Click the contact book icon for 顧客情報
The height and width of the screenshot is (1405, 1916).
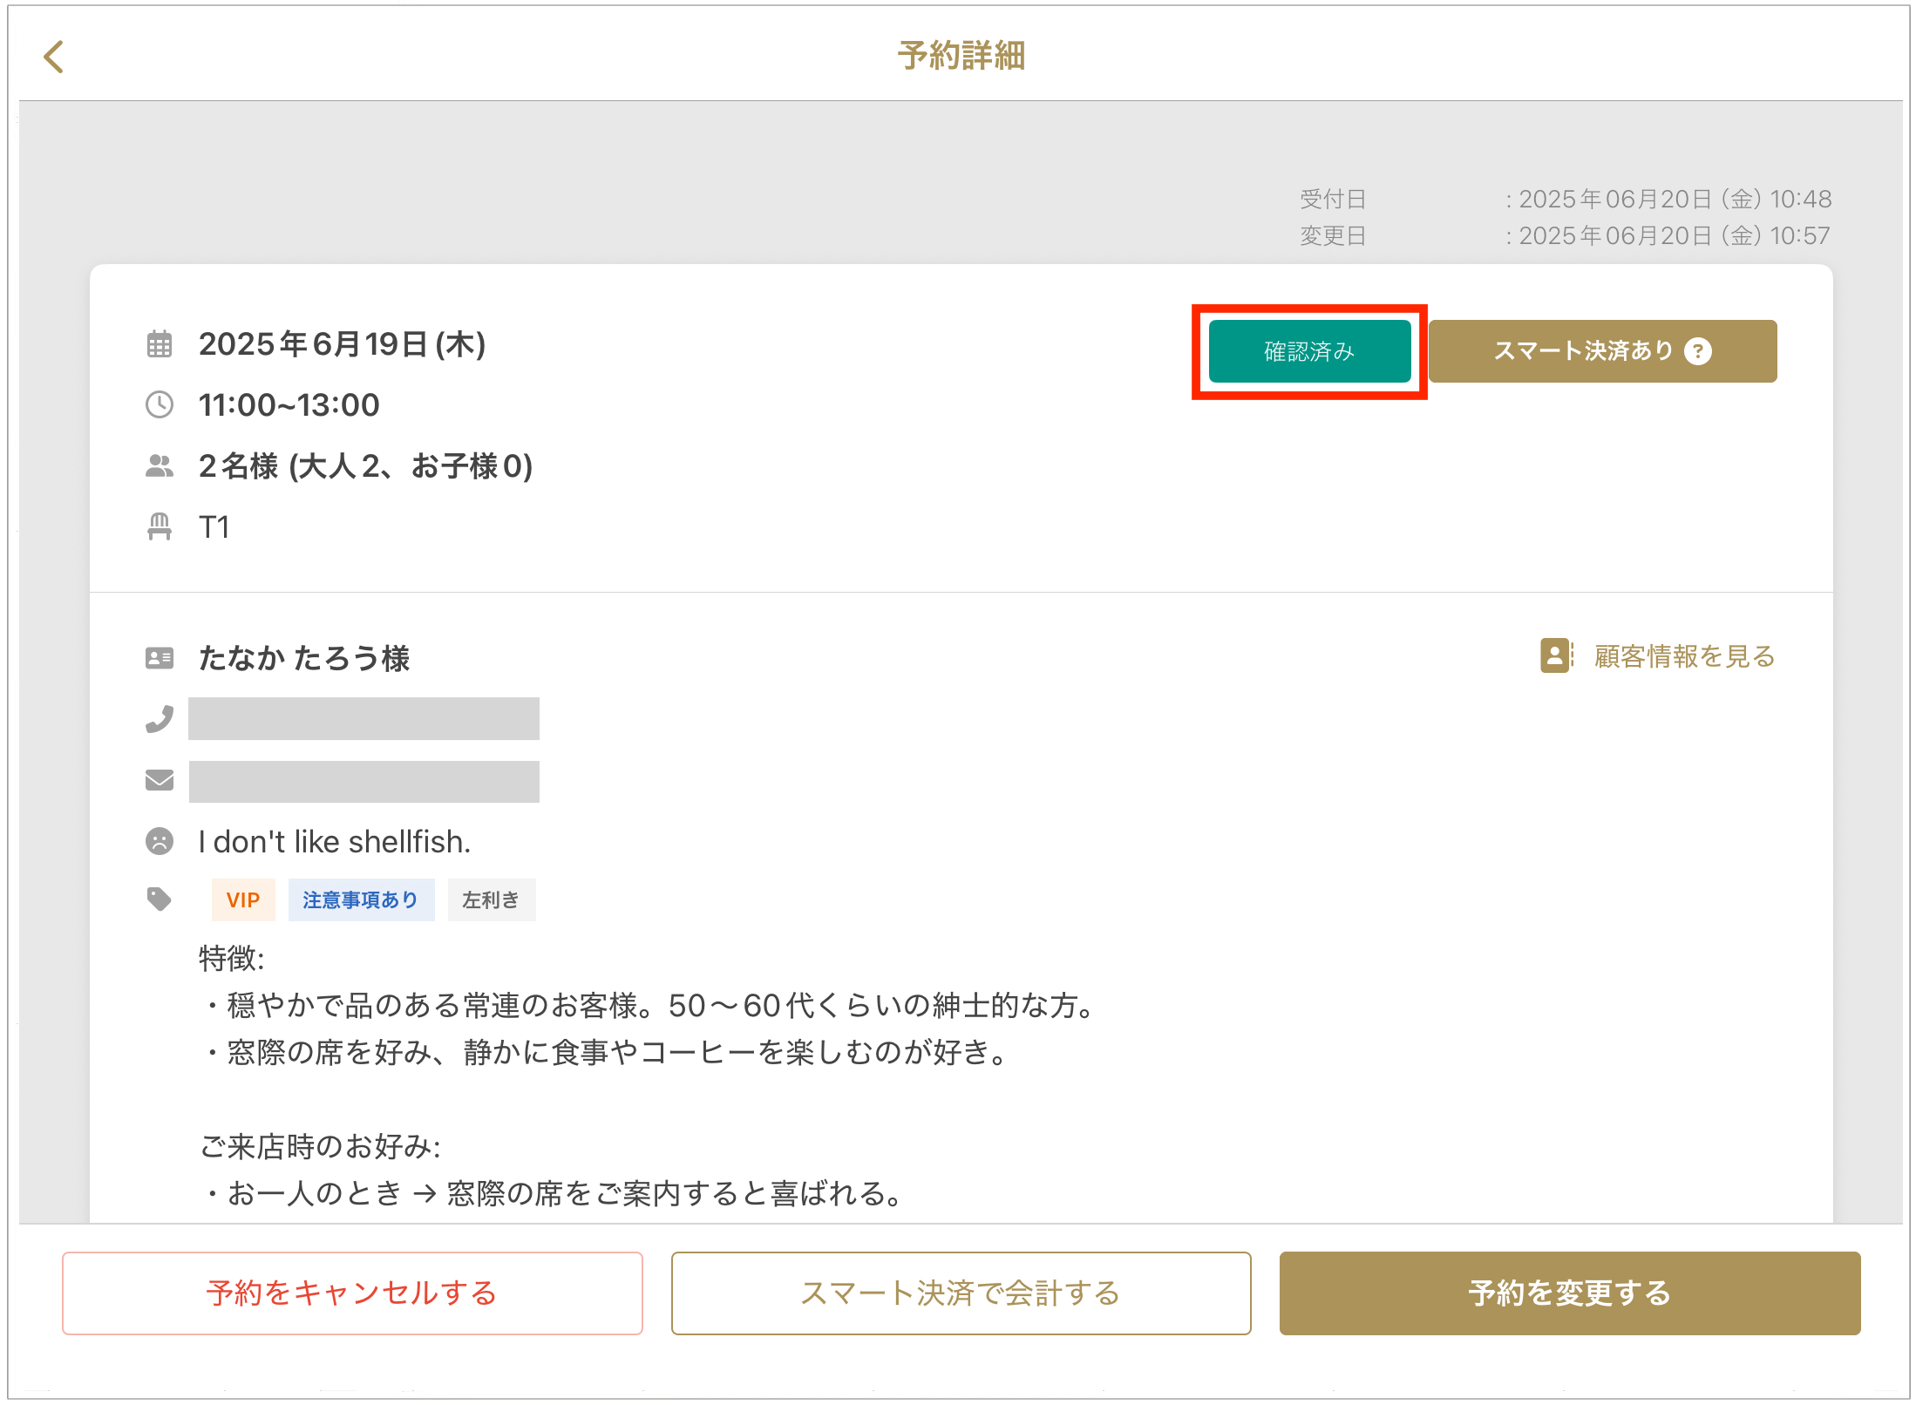[1556, 655]
